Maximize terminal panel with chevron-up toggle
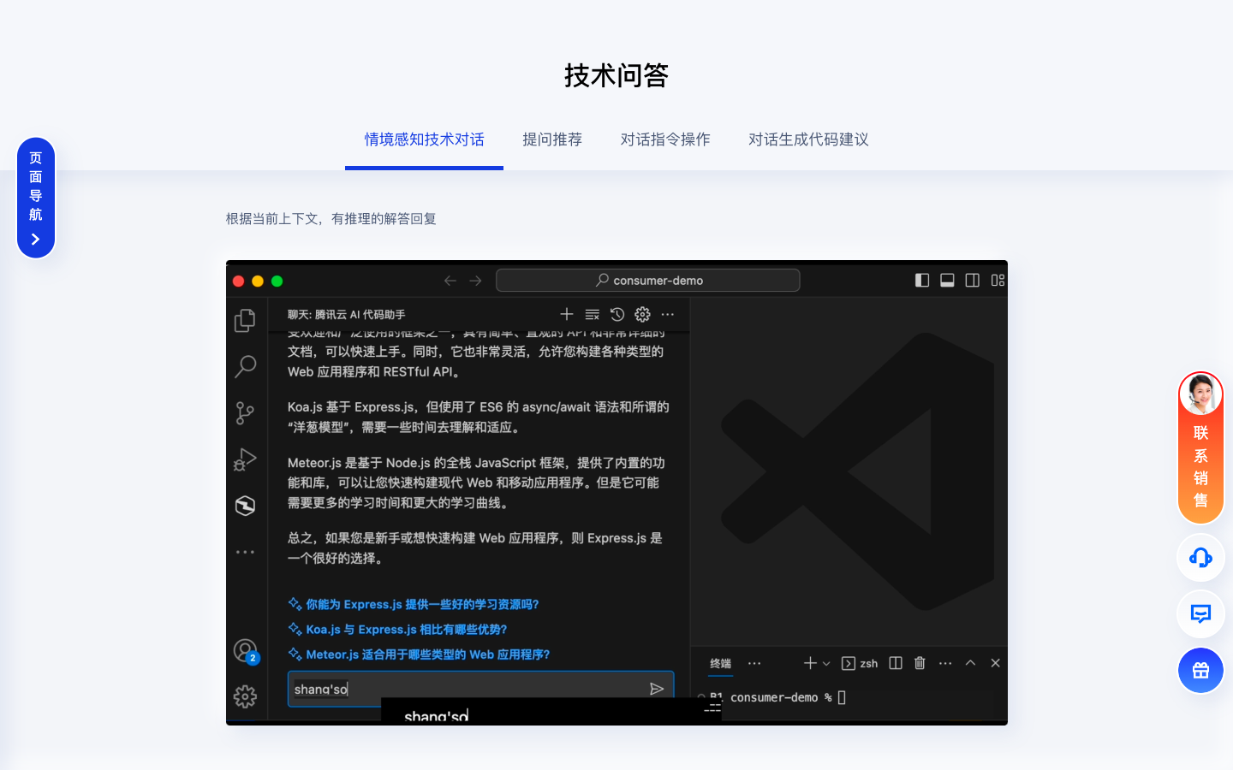 tap(970, 662)
